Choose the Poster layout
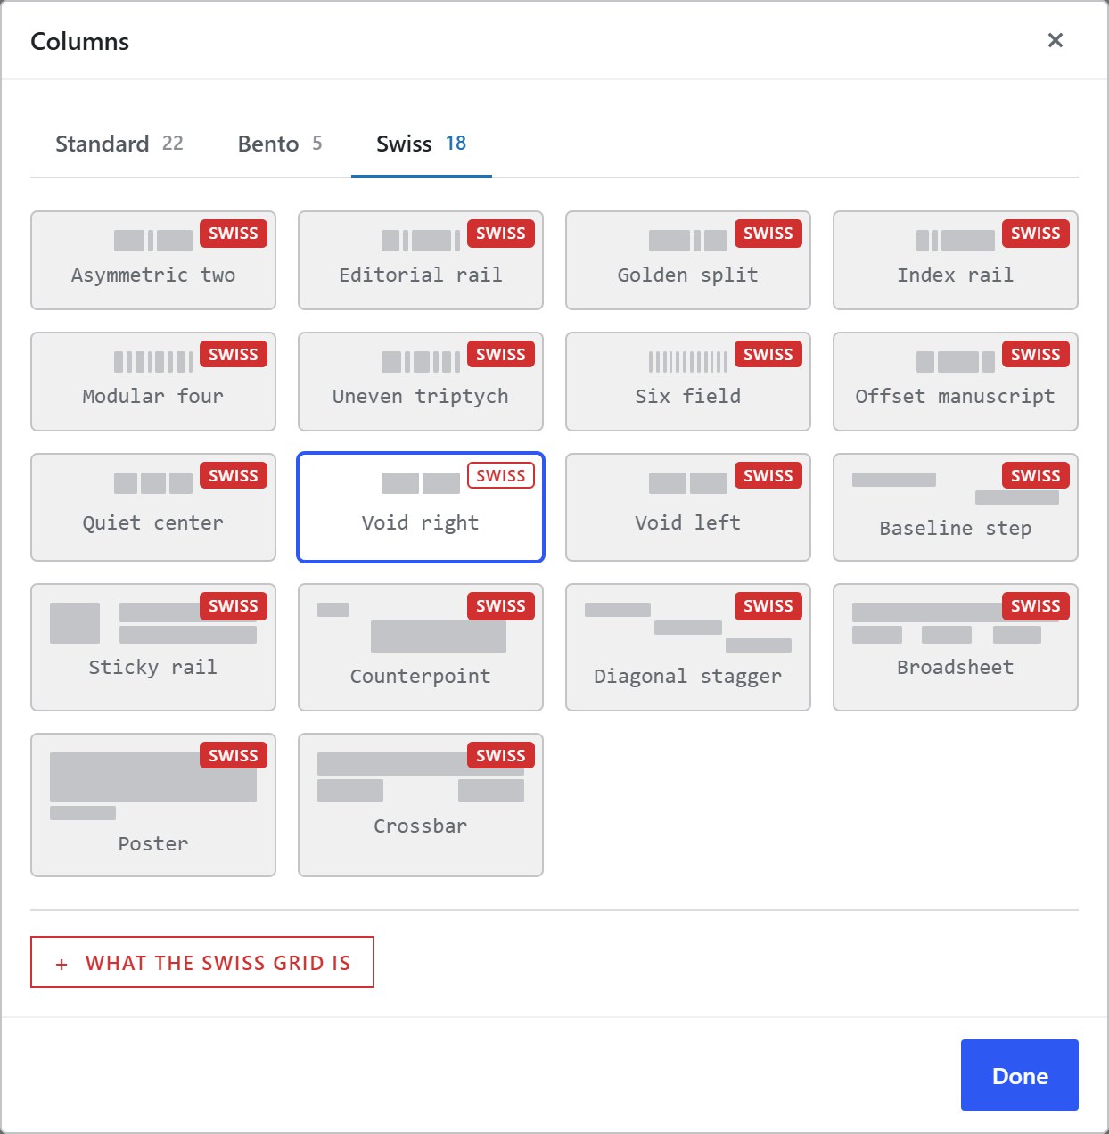The width and height of the screenshot is (1109, 1134). point(153,805)
